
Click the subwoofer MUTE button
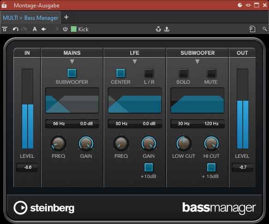click(x=211, y=73)
